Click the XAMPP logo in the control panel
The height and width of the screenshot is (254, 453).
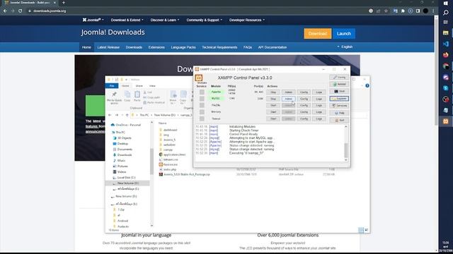(x=199, y=78)
